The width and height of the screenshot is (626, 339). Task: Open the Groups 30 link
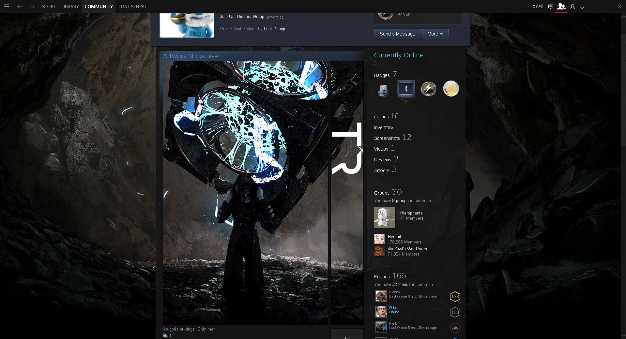point(388,192)
